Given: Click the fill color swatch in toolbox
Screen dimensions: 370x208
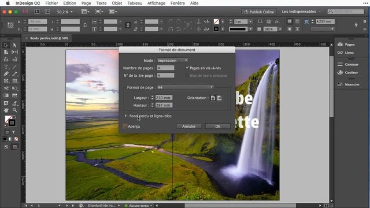Looking at the screenshot, I should point(8,119).
